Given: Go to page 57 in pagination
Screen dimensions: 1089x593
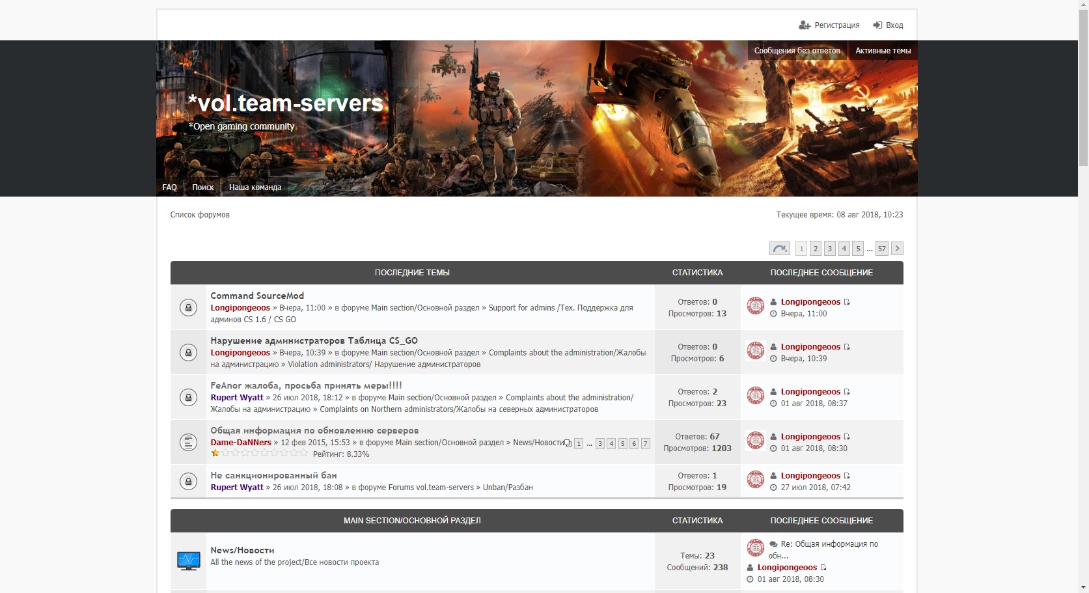Looking at the screenshot, I should point(882,248).
